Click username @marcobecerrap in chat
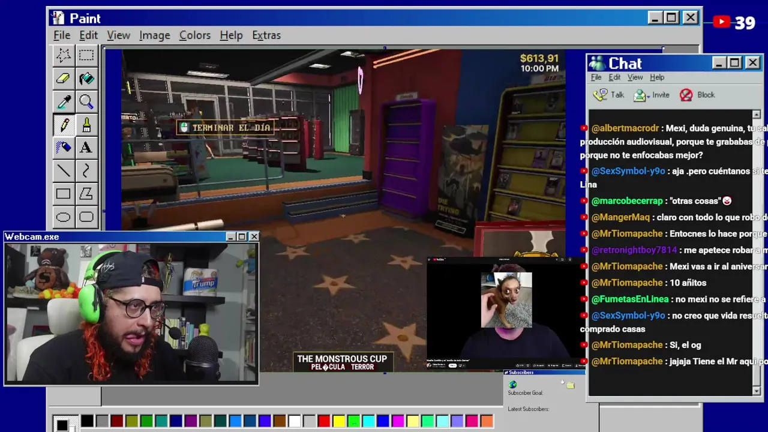Screen dimensions: 768x432 point(627,201)
